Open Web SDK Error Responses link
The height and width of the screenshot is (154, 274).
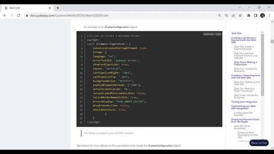click(242, 127)
